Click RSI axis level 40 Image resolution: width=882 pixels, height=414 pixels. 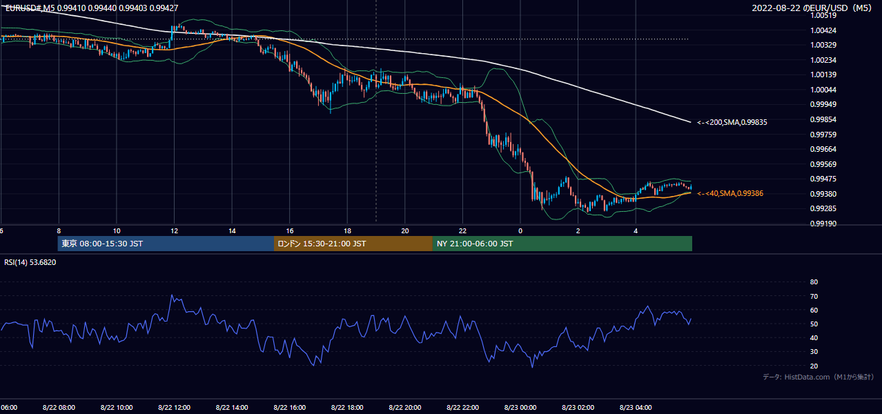coord(814,337)
